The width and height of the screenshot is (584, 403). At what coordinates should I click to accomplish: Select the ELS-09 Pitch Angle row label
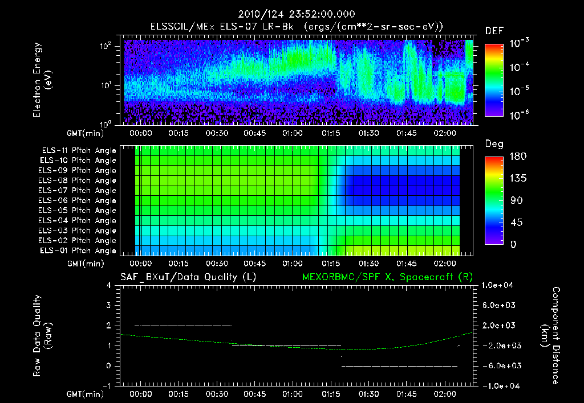[x=78, y=171]
